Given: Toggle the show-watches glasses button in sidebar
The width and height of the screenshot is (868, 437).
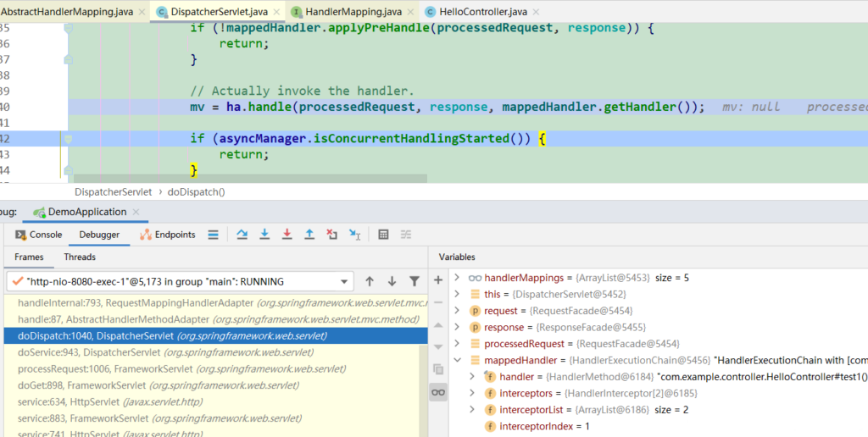Looking at the screenshot, I should pyautogui.click(x=438, y=392).
